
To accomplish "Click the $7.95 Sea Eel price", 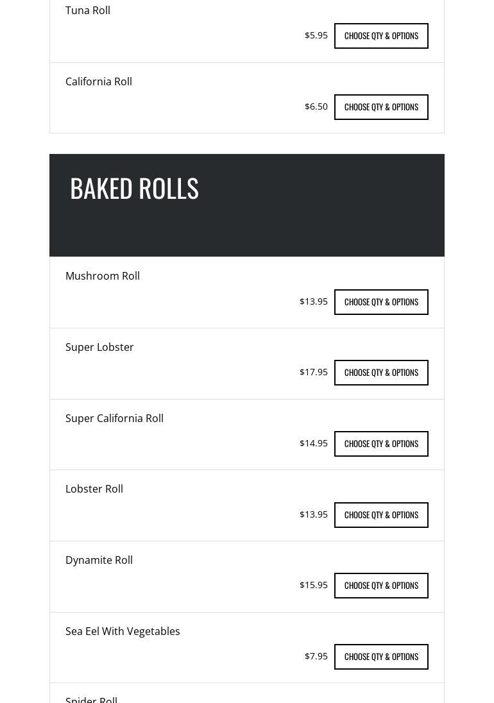I will (316, 656).
